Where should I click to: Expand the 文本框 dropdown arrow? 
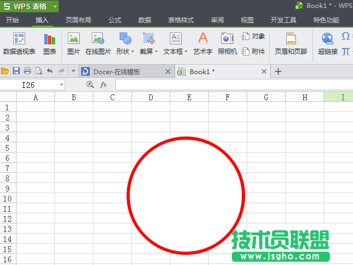186,52
